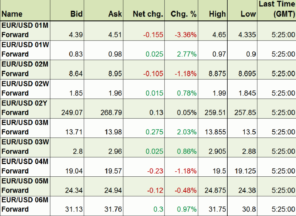Screen dimensions: 296x216
Task: Open the EUR/USD 05M Forward row
Action: tap(25, 186)
